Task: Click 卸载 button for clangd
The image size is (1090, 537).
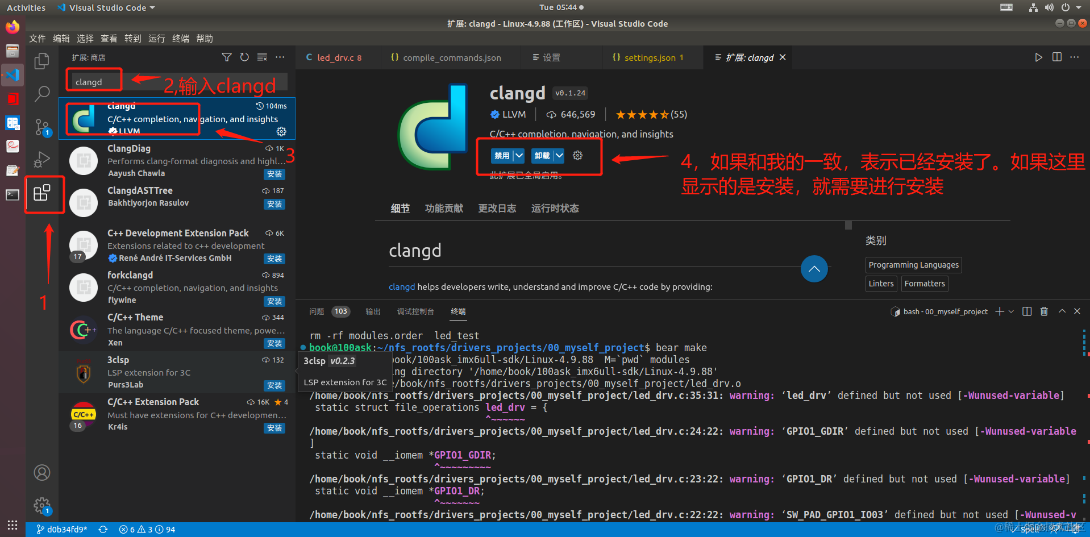Action: tap(542, 155)
